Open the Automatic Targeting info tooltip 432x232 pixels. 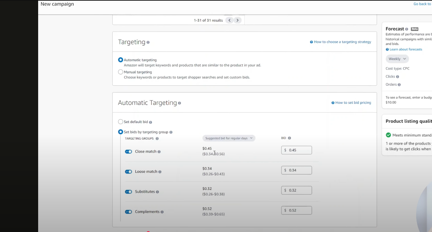click(x=179, y=103)
